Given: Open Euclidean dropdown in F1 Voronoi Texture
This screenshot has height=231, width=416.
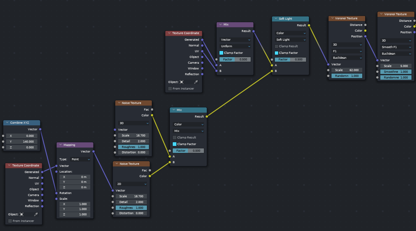Looking at the screenshot, I should 347,58.
